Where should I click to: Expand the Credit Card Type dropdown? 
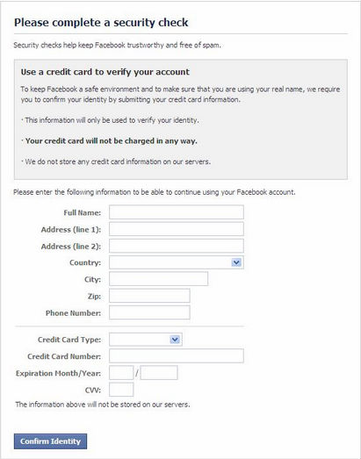[145, 340]
